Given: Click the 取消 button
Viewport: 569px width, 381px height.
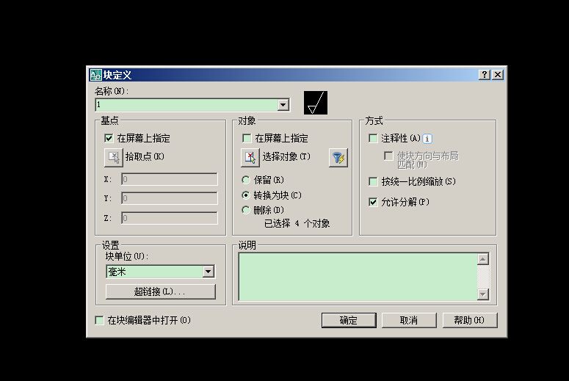Looking at the screenshot, I should tap(409, 320).
